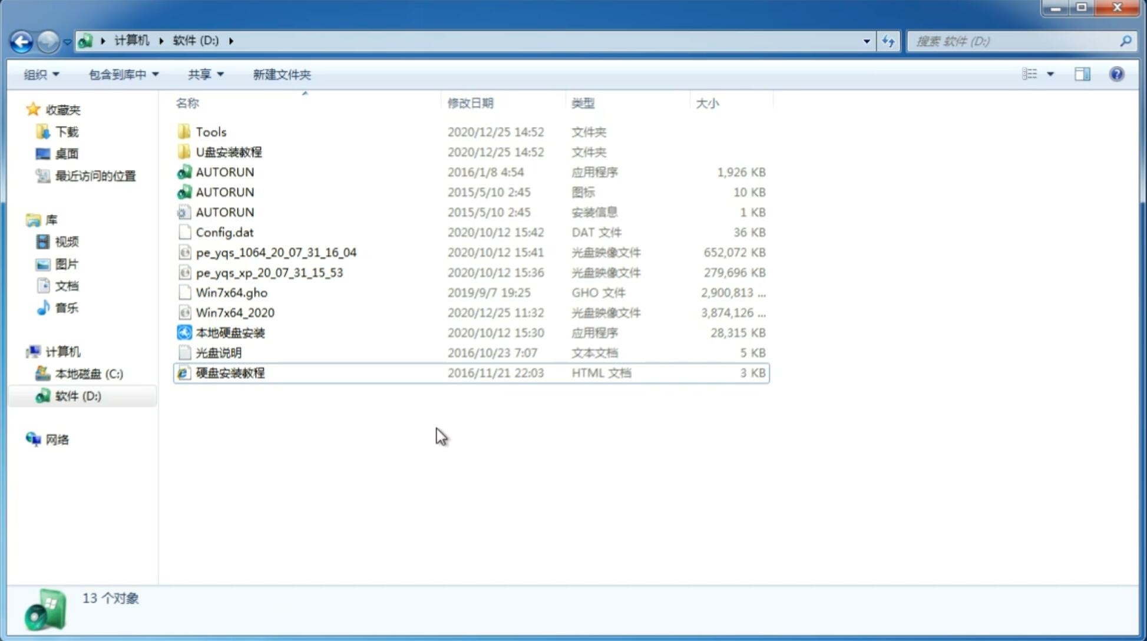The height and width of the screenshot is (641, 1147).
Task: Open the U盘安装教程 folder
Action: coord(229,151)
